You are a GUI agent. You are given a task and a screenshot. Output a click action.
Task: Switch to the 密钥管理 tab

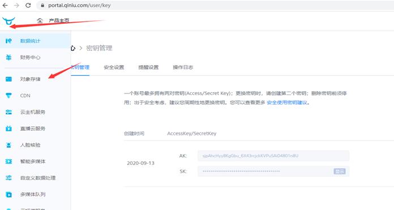click(80, 67)
